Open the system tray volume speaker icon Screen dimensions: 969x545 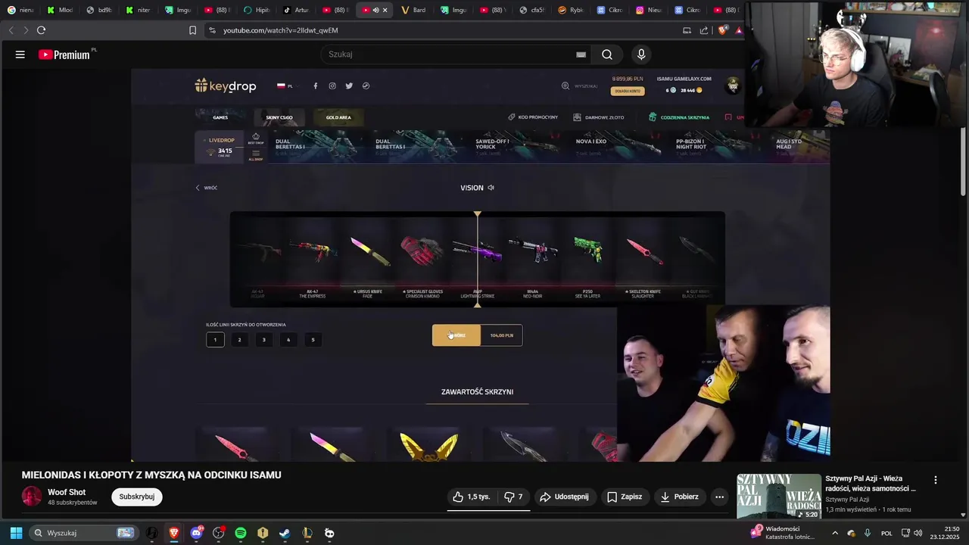(918, 533)
